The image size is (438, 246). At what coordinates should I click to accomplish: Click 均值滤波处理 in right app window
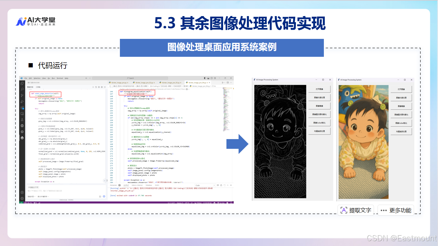coord(401,132)
